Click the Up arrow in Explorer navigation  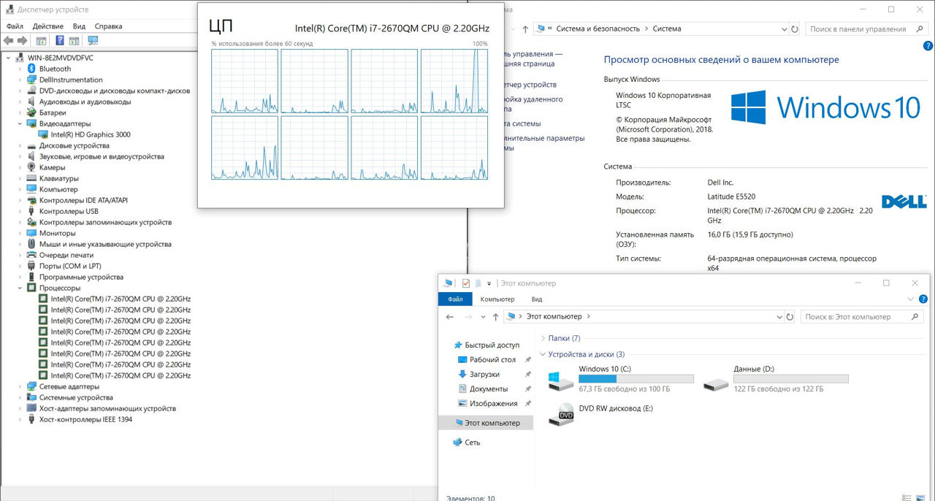(496, 317)
